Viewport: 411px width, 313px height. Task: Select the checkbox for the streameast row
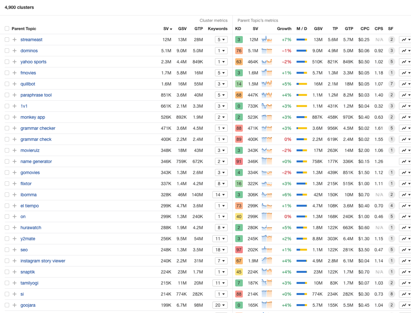(x=7, y=39)
